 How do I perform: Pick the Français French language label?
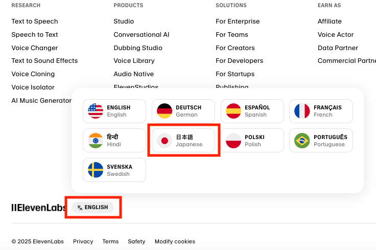click(x=327, y=111)
